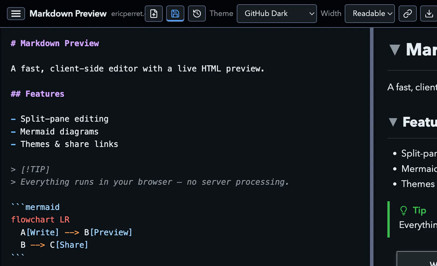Image resolution: width=437 pixels, height=266 pixels.
Task: Collapse the Features section triangle
Action: [393, 122]
